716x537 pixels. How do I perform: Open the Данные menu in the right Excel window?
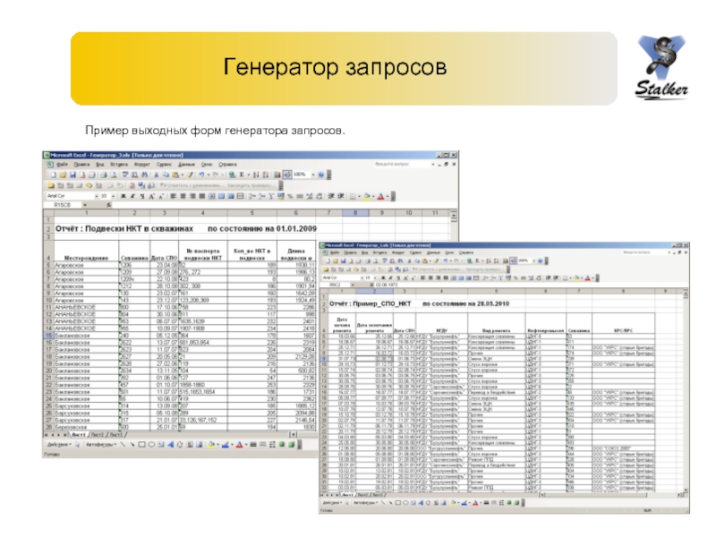(433, 252)
